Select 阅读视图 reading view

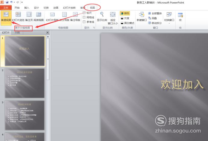[x=38, y=16]
